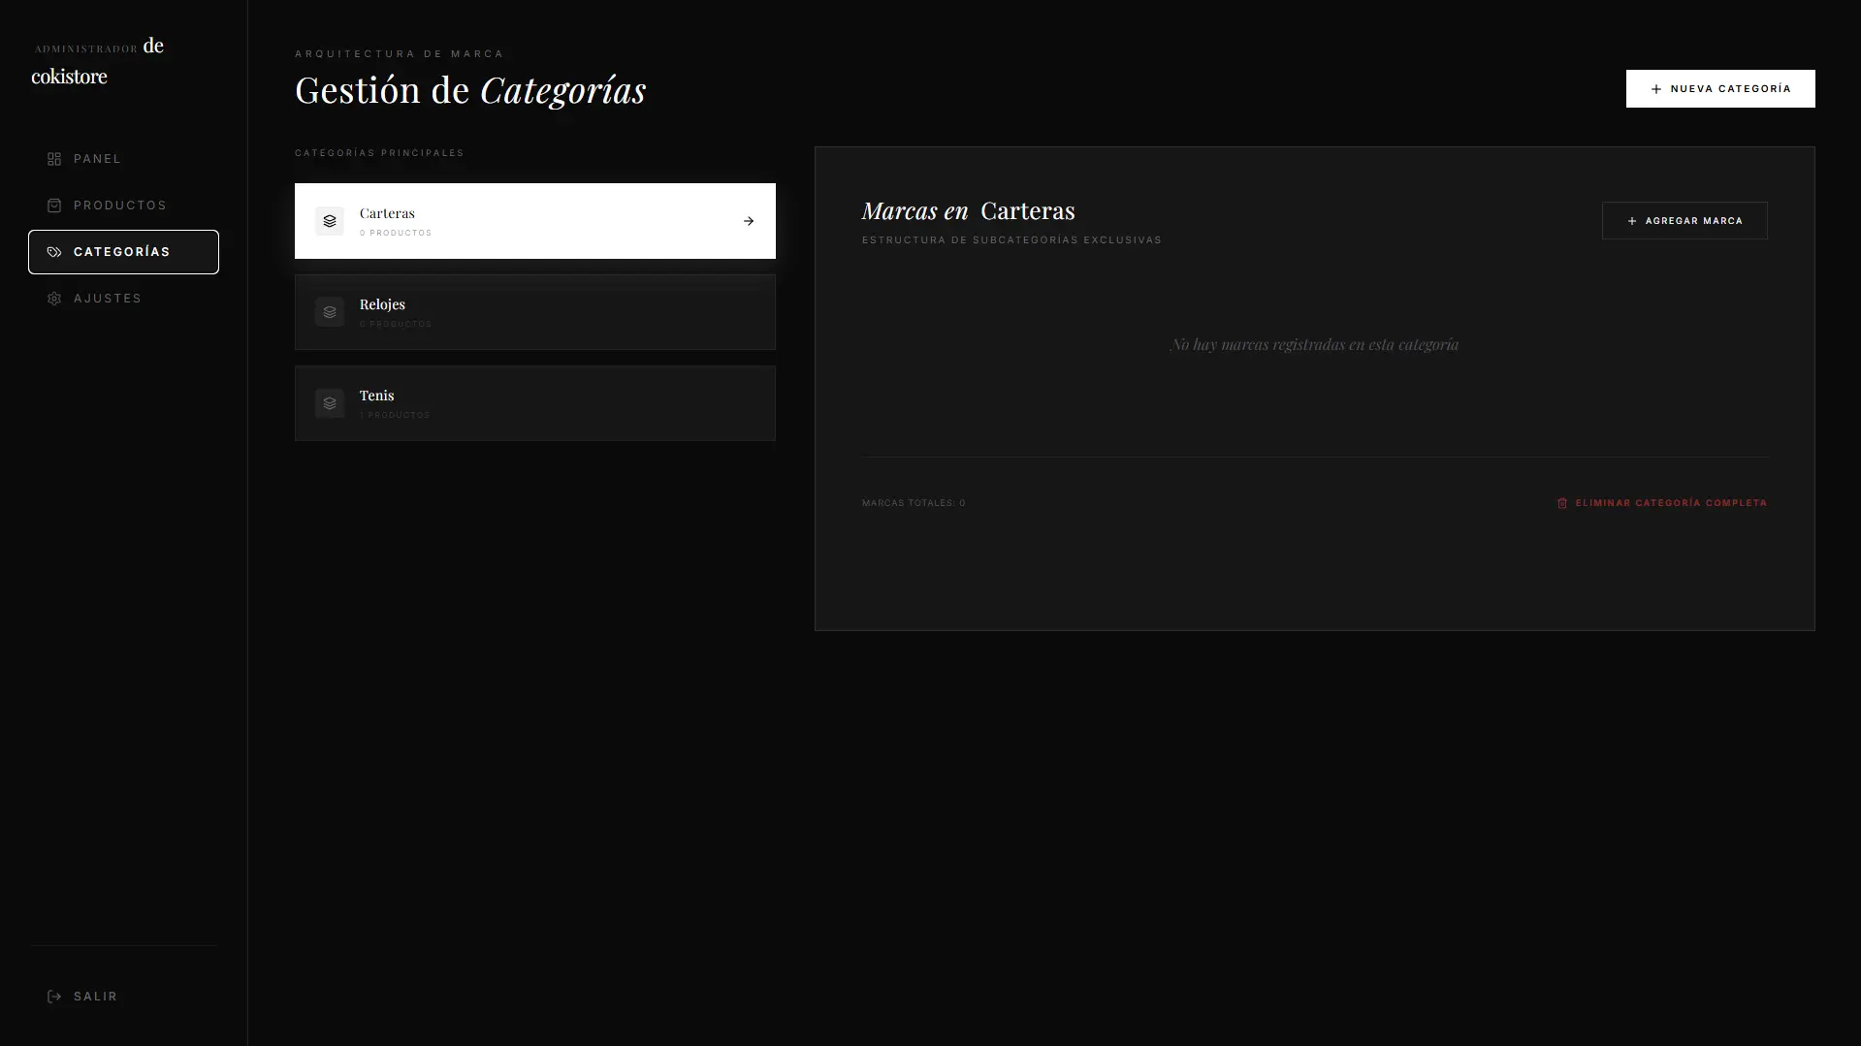Click the plus icon in Nueva Categoría

(1656, 89)
